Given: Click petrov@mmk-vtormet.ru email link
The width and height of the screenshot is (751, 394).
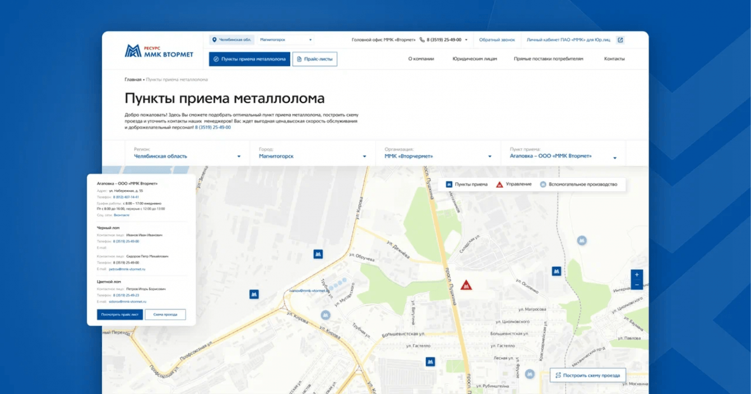Looking at the screenshot, I should 127,269.
